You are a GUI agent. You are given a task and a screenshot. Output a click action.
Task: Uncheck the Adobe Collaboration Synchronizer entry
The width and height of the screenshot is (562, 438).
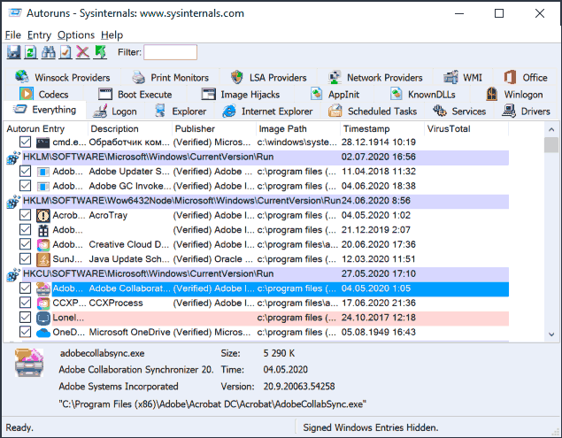pos(25,288)
